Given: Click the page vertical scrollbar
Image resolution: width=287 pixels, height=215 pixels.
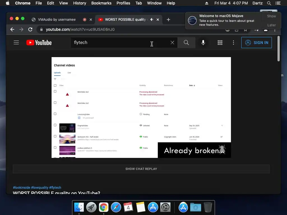Looking at the screenshot, I should click(279, 48).
